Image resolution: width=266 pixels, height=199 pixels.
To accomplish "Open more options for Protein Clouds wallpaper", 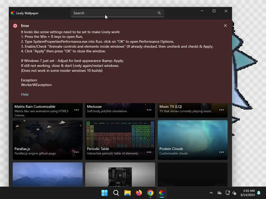I will coord(222,152).
